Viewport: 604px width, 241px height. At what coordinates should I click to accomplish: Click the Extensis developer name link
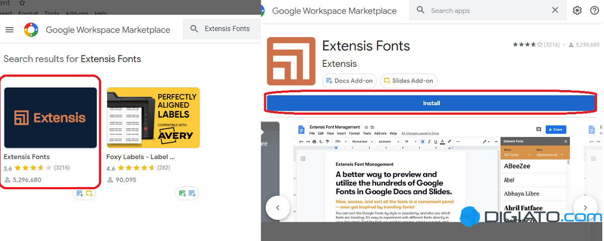pos(339,64)
